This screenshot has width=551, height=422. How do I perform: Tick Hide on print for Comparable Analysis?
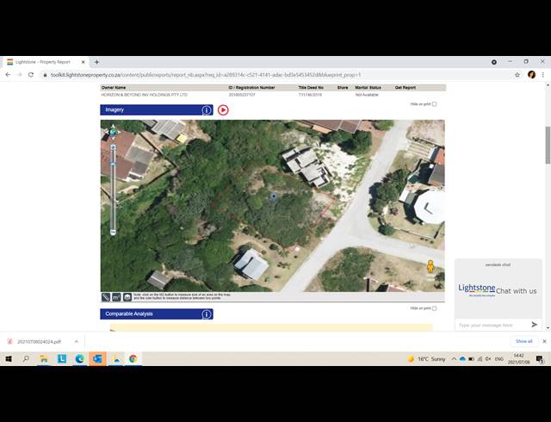click(x=434, y=308)
